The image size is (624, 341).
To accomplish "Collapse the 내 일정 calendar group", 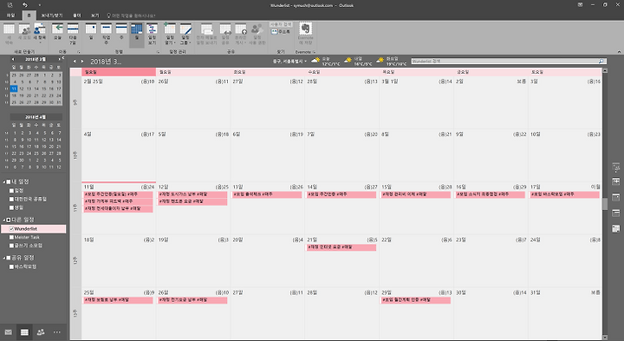I will point(4,181).
